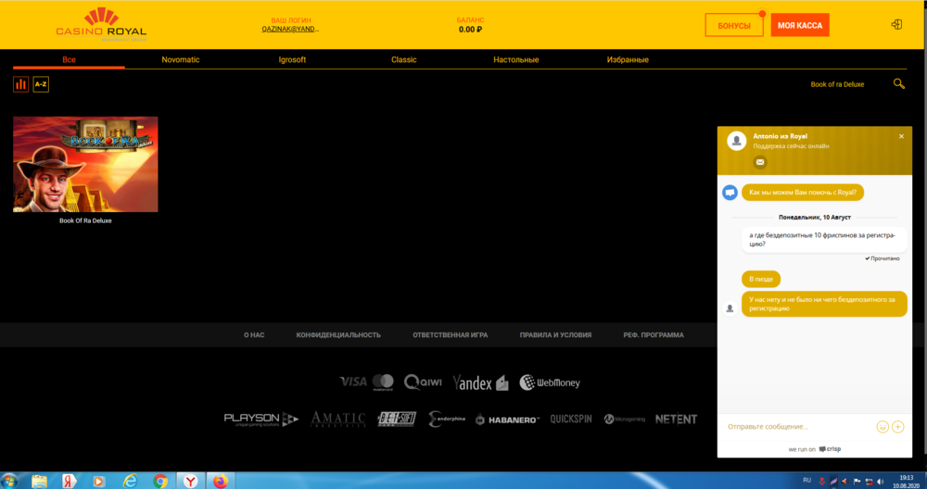Click the chat operator avatar in header
927x489 pixels.
pyautogui.click(x=736, y=141)
